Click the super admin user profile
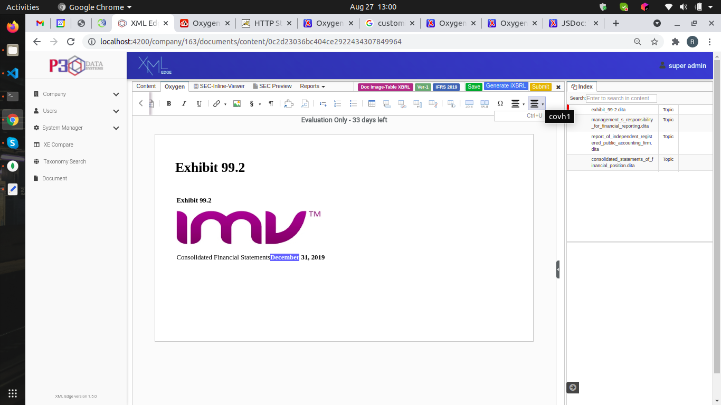Image resolution: width=721 pixels, height=405 pixels. point(682,65)
